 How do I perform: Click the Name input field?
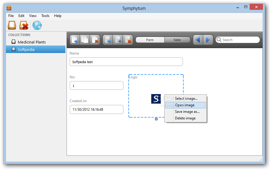pyautogui.click(x=126, y=62)
